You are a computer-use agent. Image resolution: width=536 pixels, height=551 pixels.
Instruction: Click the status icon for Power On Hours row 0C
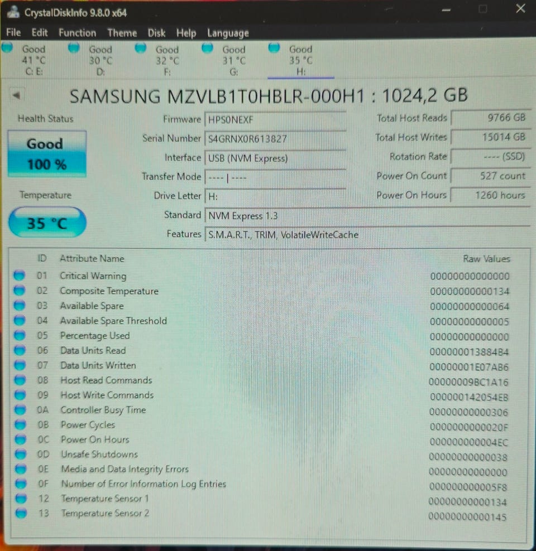[21, 439]
